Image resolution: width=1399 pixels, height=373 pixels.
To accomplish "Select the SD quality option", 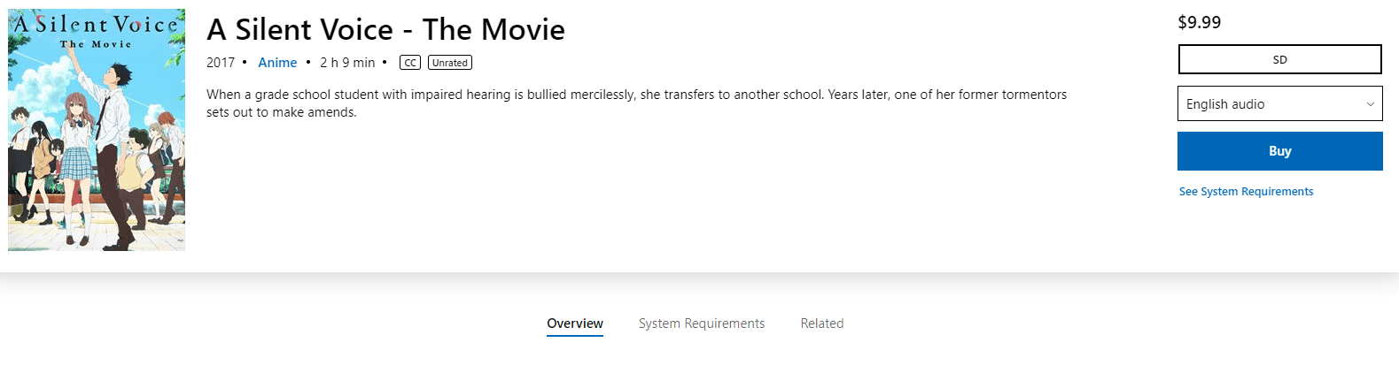I will click(x=1279, y=59).
